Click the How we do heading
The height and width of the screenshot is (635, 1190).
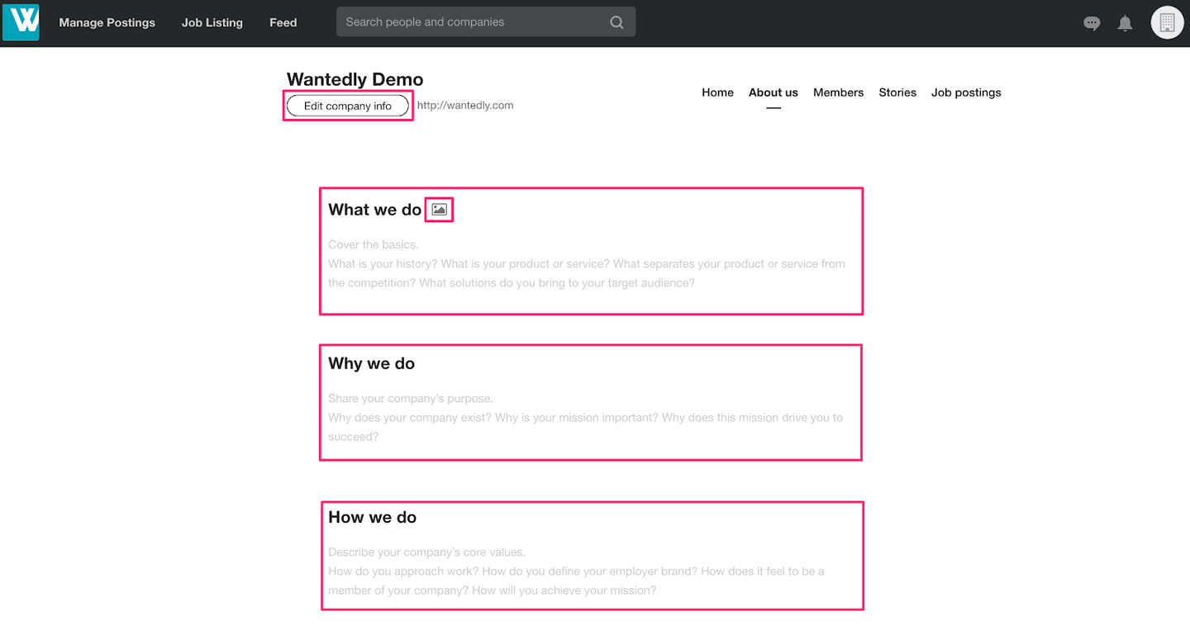tap(373, 517)
